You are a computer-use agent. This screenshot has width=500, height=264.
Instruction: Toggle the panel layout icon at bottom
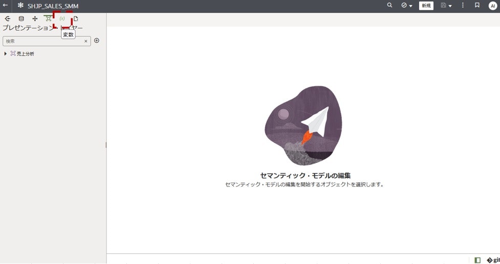click(x=477, y=260)
